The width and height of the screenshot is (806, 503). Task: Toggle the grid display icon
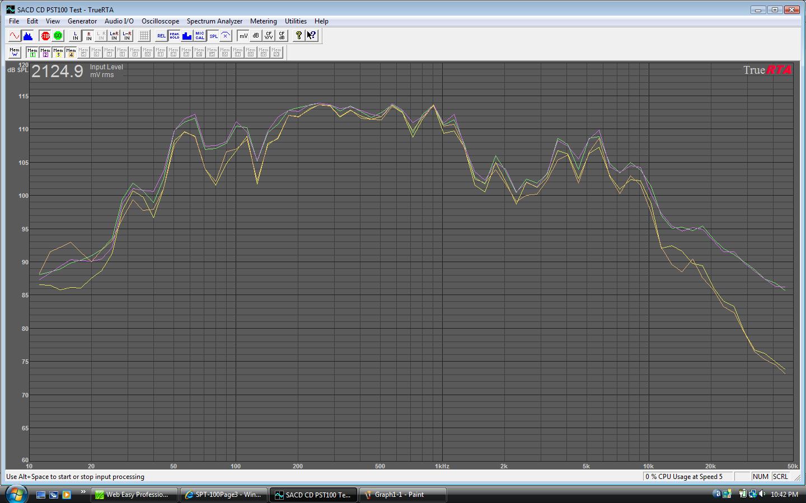[144, 36]
